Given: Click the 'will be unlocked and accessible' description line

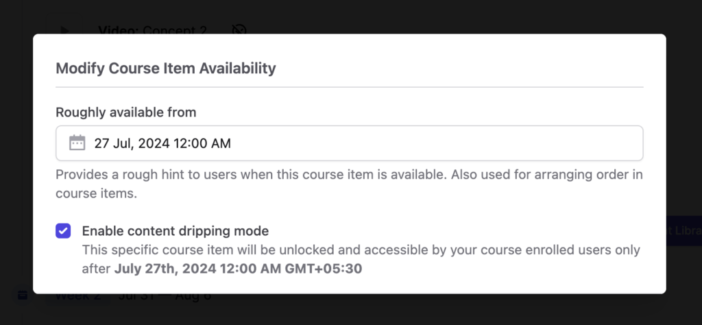Looking at the screenshot, I should coord(361,250).
